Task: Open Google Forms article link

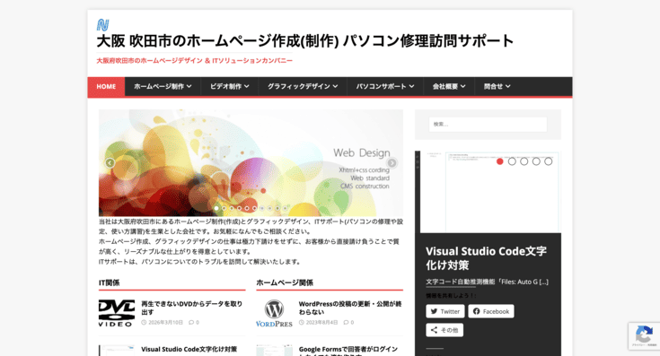Action: click(x=348, y=351)
